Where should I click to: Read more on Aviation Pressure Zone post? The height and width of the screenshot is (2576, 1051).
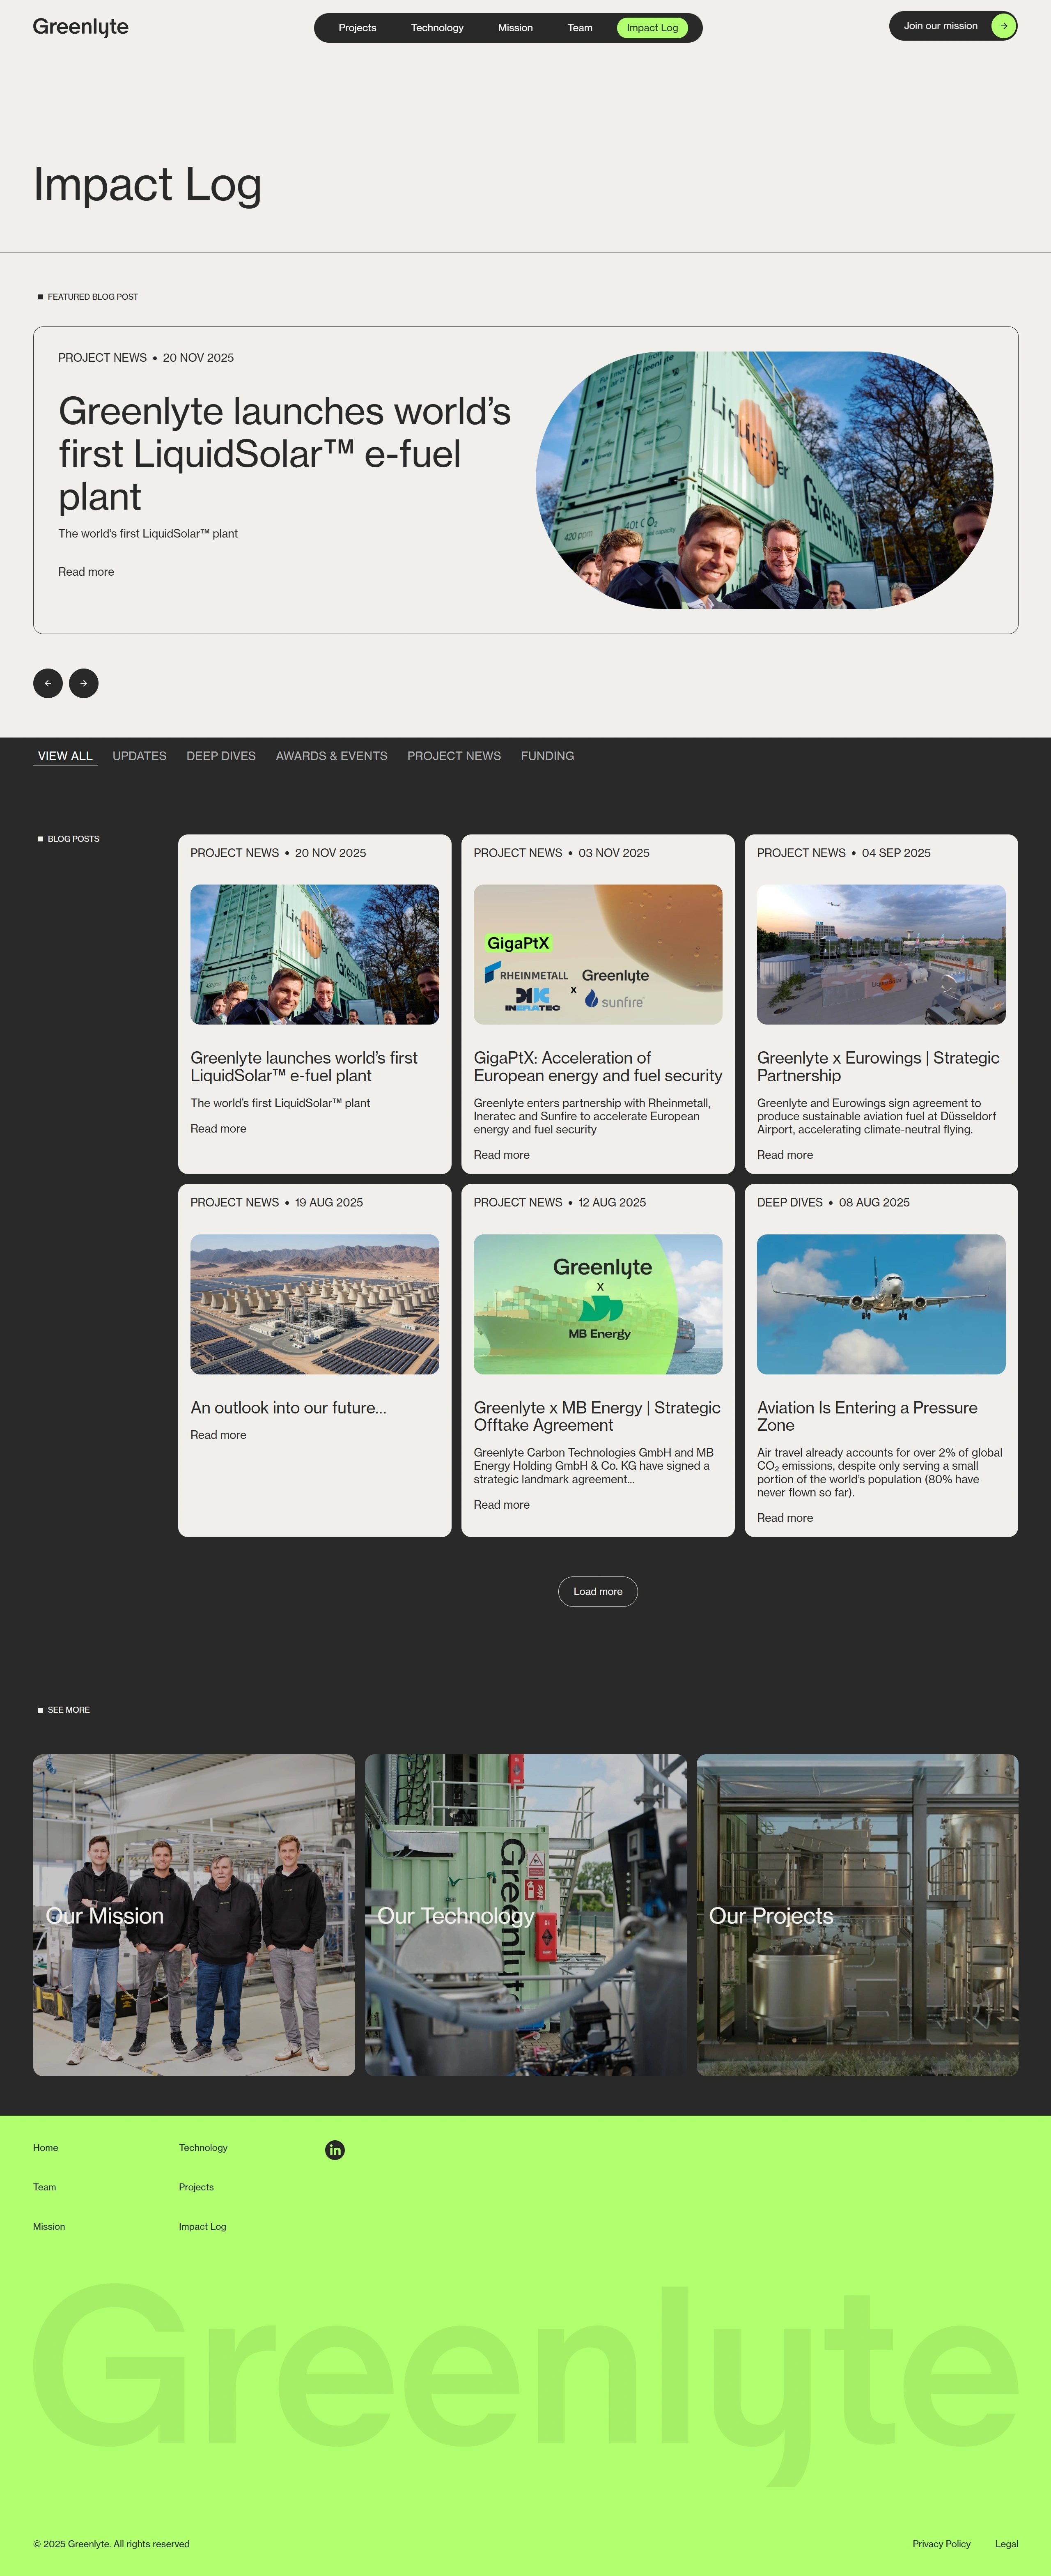pos(785,1518)
